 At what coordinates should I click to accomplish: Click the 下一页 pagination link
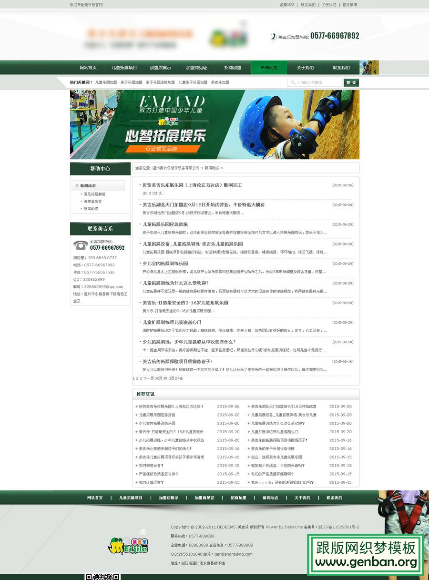[149, 378]
